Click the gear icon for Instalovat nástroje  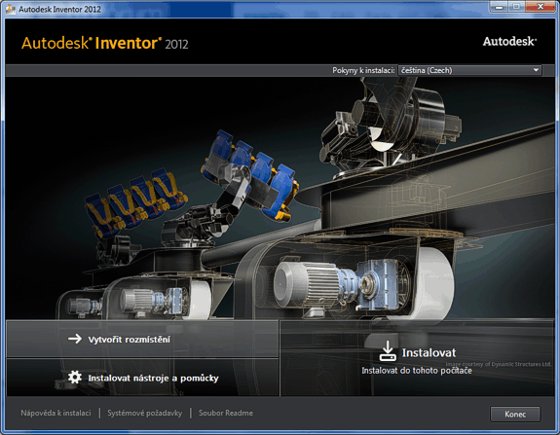click(75, 378)
